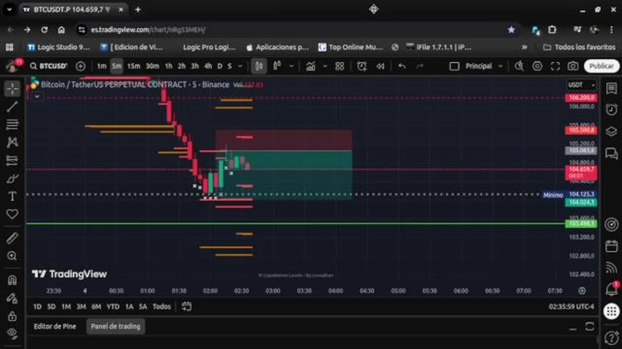
Task: Open the indicators menu
Action: coord(311,66)
